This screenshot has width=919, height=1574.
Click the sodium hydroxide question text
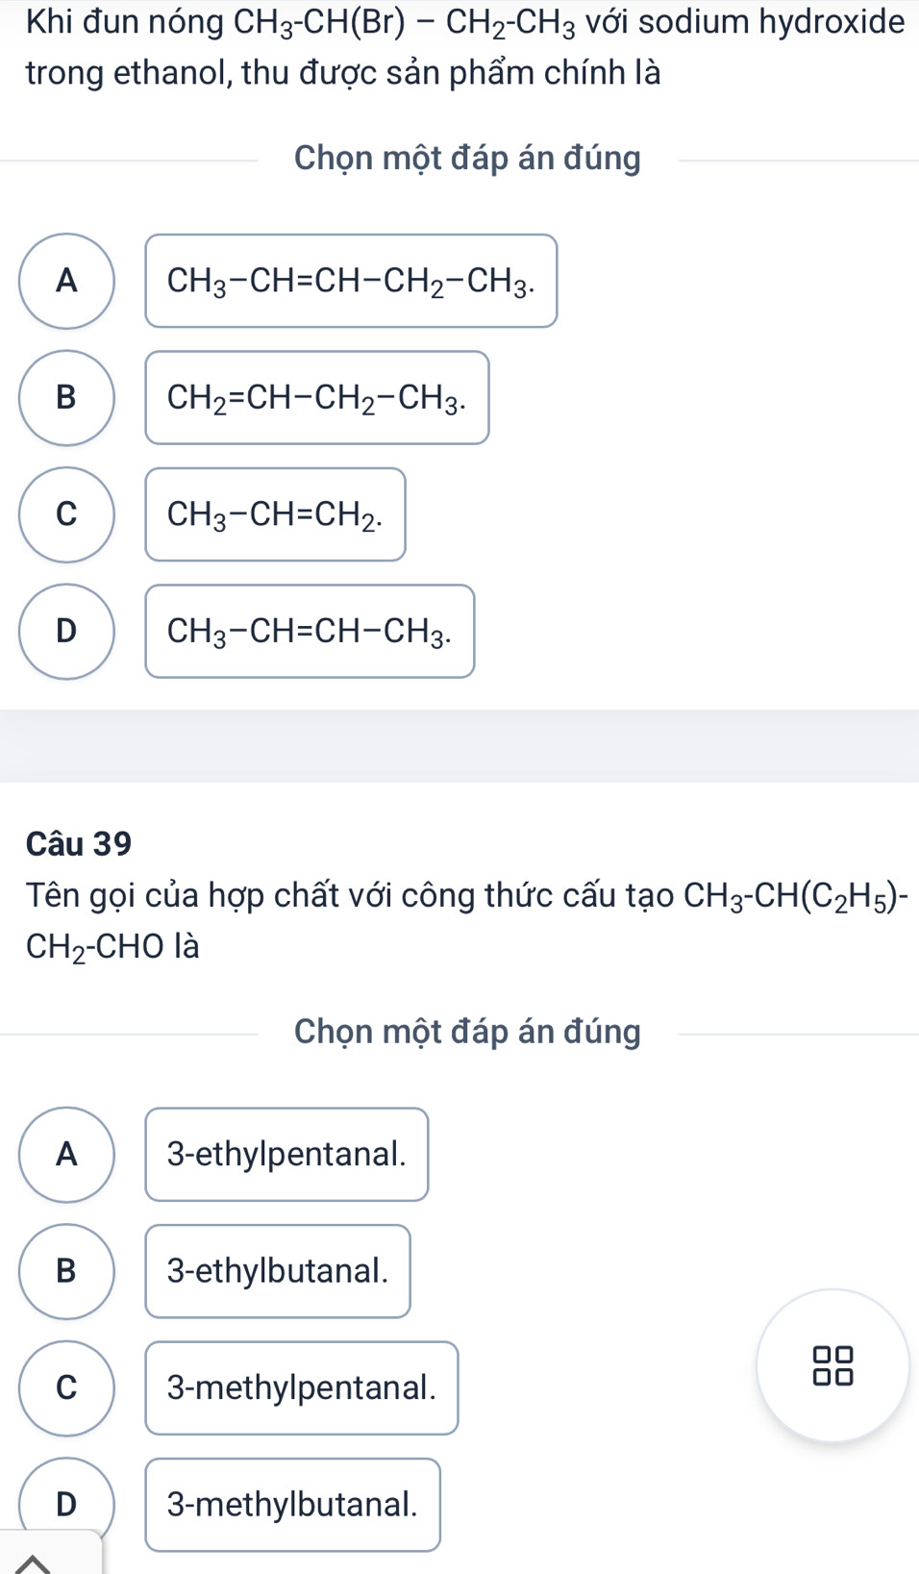pos(465,46)
